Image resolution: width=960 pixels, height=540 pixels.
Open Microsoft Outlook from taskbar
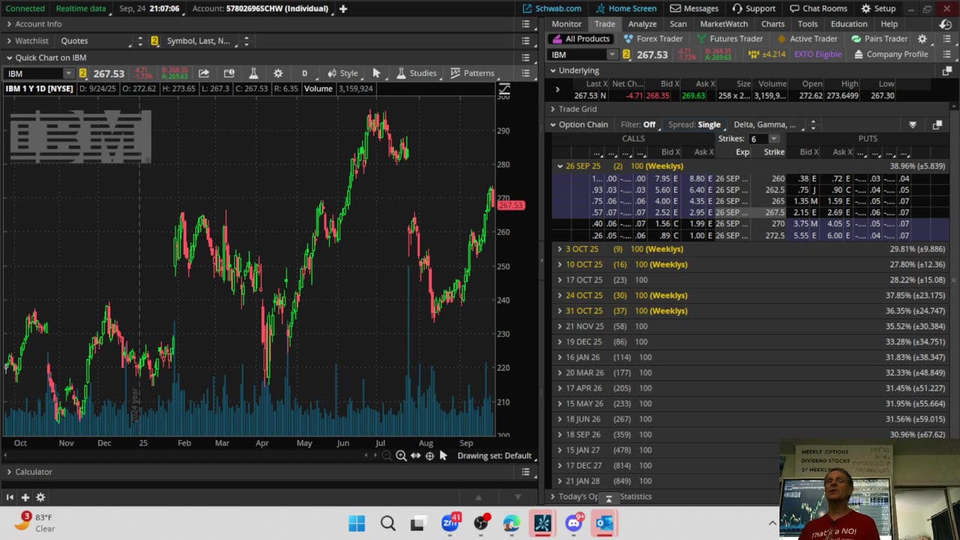tap(604, 523)
